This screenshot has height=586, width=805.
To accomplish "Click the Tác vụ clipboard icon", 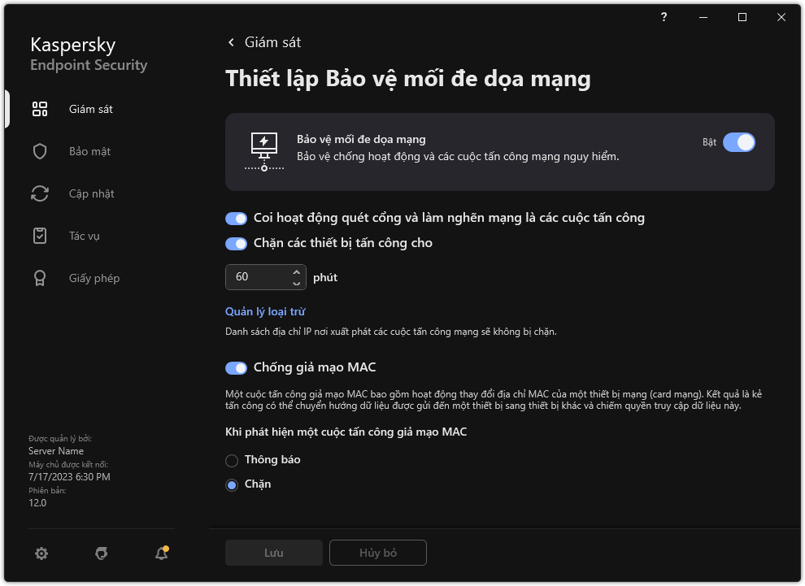I will point(40,237).
